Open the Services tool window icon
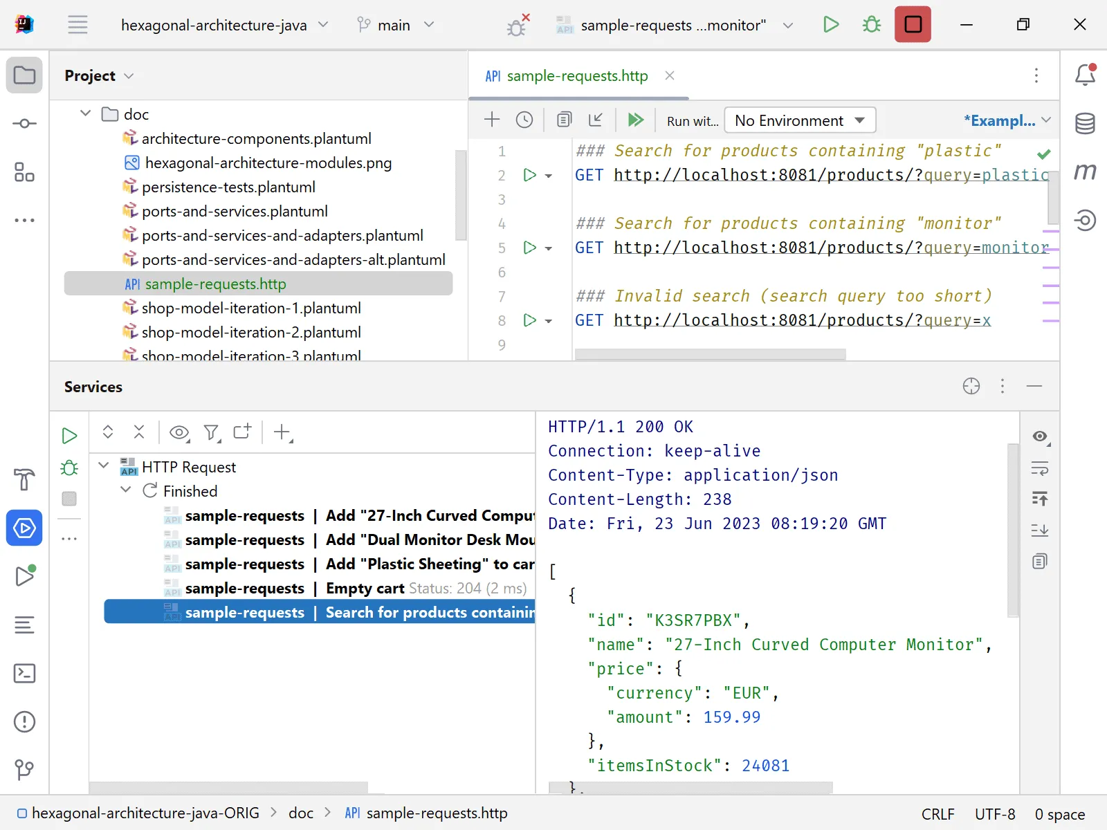 coord(24,528)
